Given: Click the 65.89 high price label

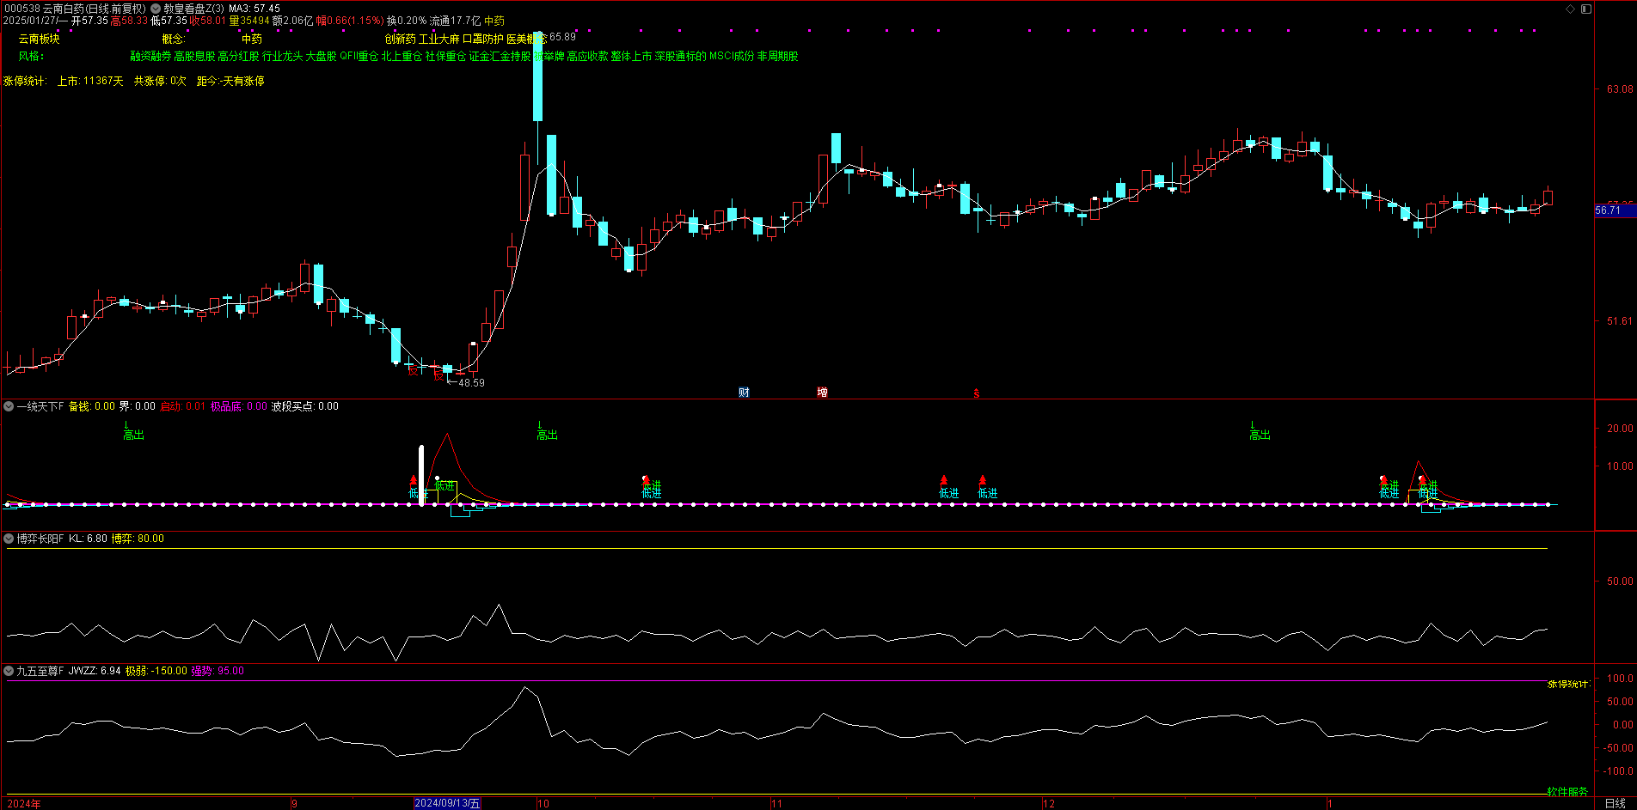Looking at the screenshot, I should (x=562, y=37).
